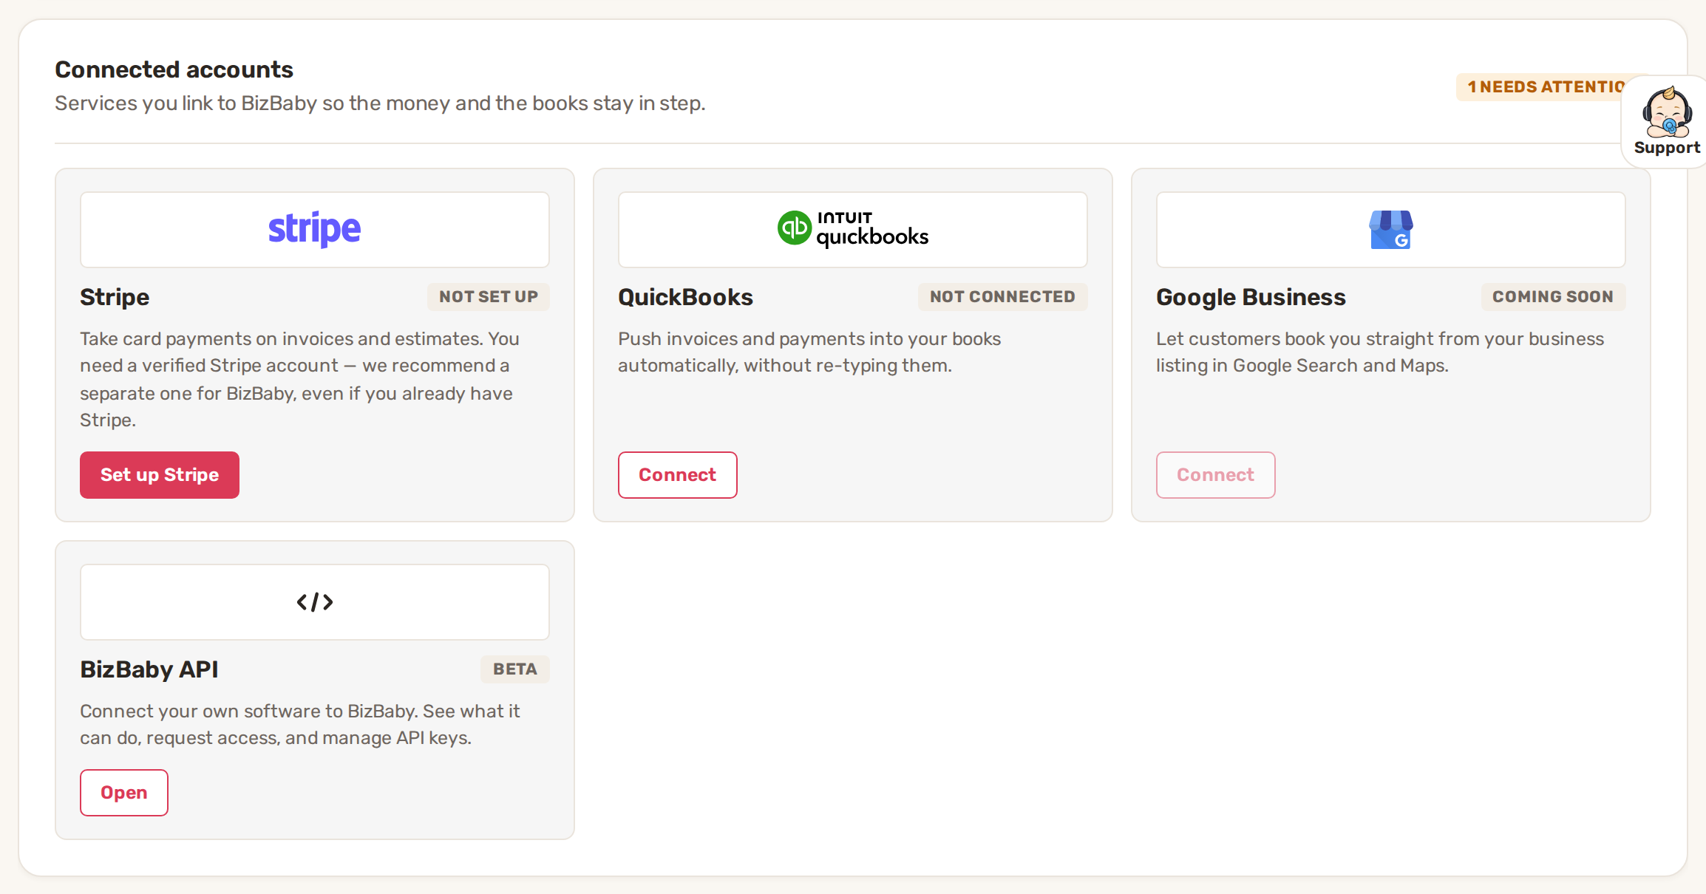Click the BETA badge on BizBaby API
Screen dimensions: 1706x894
tap(515, 669)
